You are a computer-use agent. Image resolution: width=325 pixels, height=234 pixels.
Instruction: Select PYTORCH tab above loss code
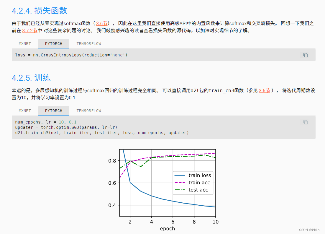point(54,44)
